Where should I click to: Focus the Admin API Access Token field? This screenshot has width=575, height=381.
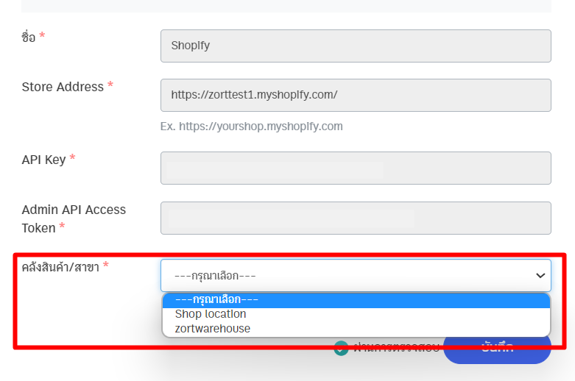click(x=356, y=218)
